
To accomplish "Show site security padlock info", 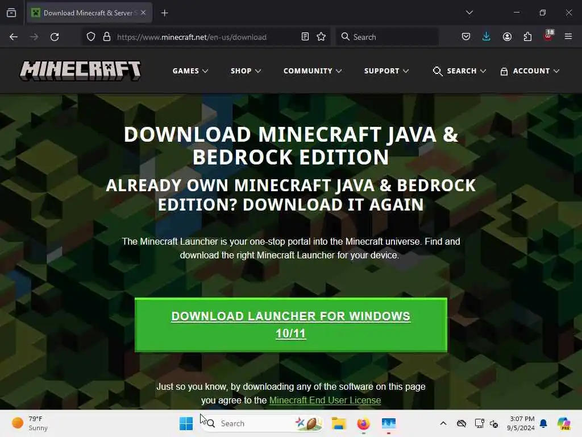I will [x=107, y=37].
